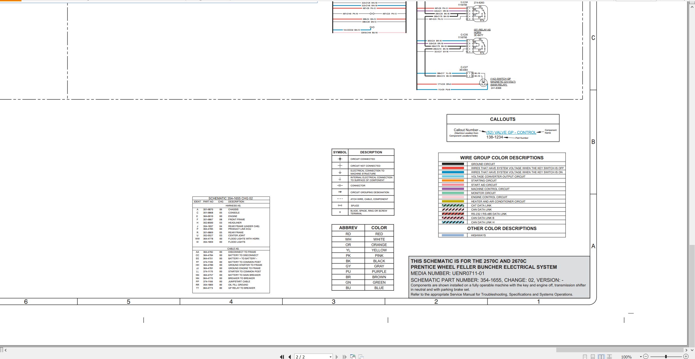Click the horizontal scrollbar left arrow
The image size is (695, 359).
click(x=6, y=350)
